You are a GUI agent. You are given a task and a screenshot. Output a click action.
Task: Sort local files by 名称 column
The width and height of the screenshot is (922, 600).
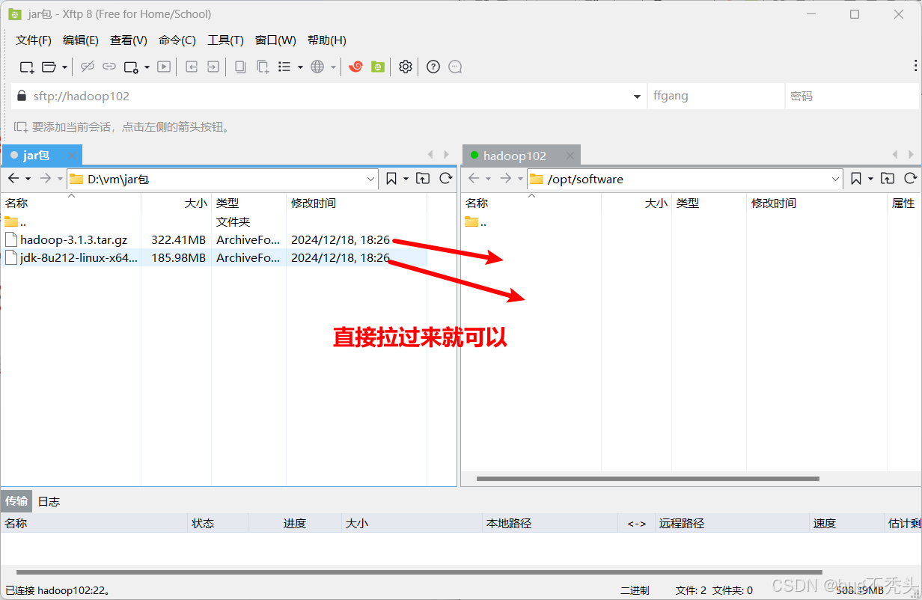[x=71, y=203]
